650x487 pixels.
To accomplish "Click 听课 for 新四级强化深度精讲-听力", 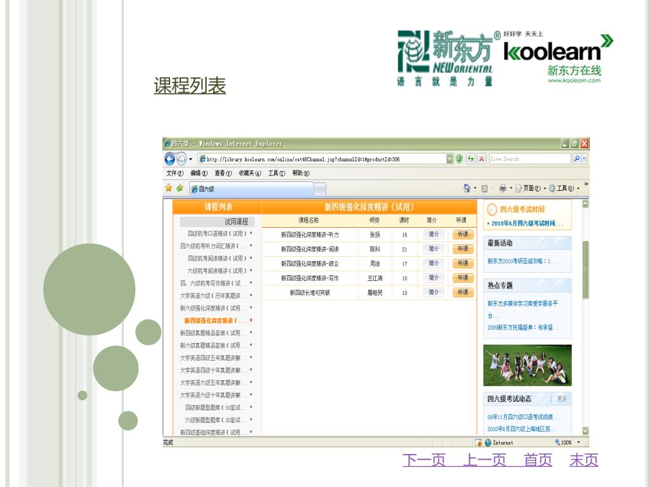I will tap(463, 235).
